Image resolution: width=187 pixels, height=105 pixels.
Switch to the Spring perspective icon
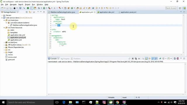(184, 8)
